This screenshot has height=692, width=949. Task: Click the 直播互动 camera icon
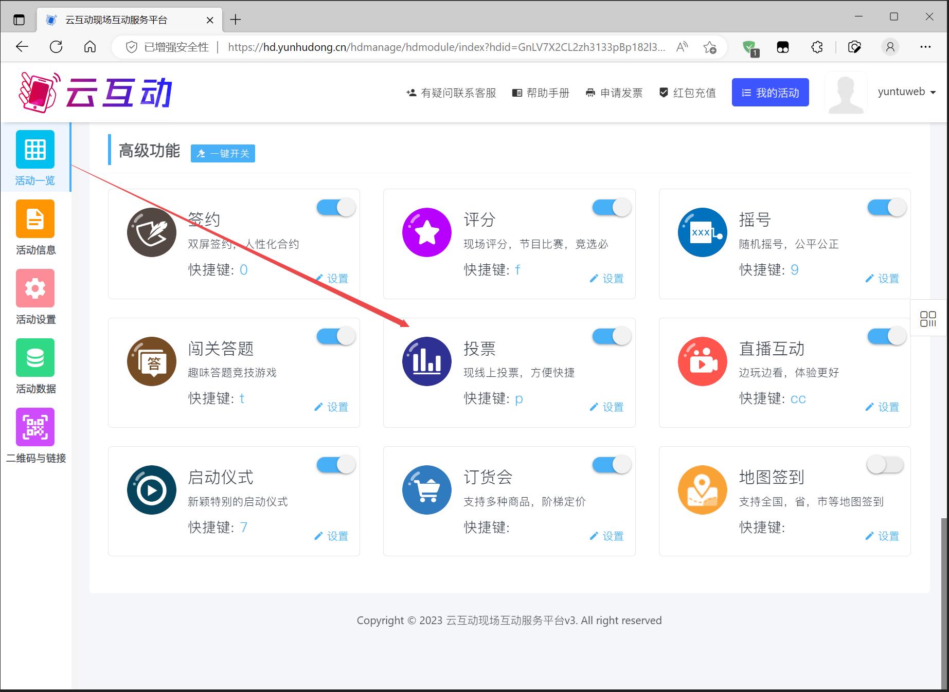[x=702, y=361]
